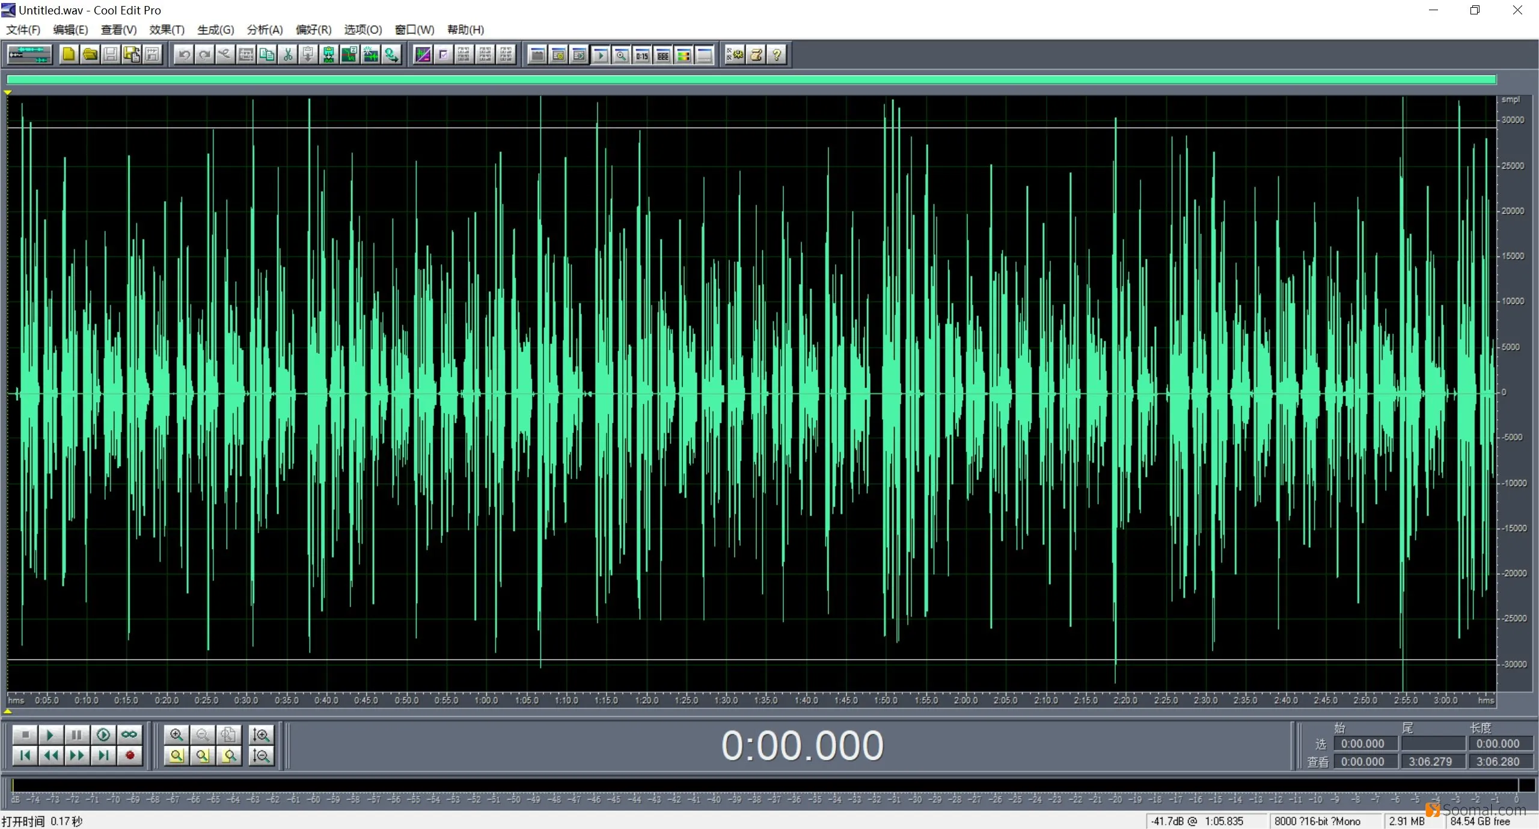This screenshot has height=829, width=1539.
Task: Open the 窗口(W) menu
Action: click(x=414, y=29)
